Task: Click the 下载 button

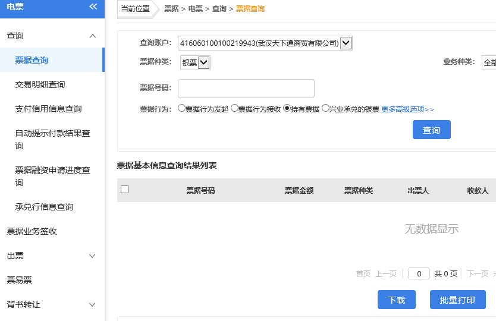Action: coord(396,300)
